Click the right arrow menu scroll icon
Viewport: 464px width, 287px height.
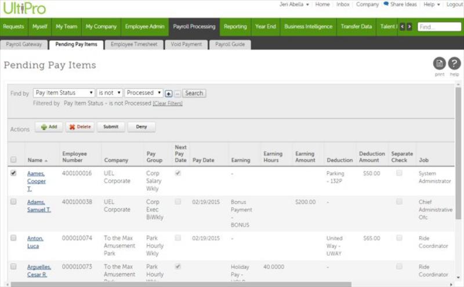(409, 27)
